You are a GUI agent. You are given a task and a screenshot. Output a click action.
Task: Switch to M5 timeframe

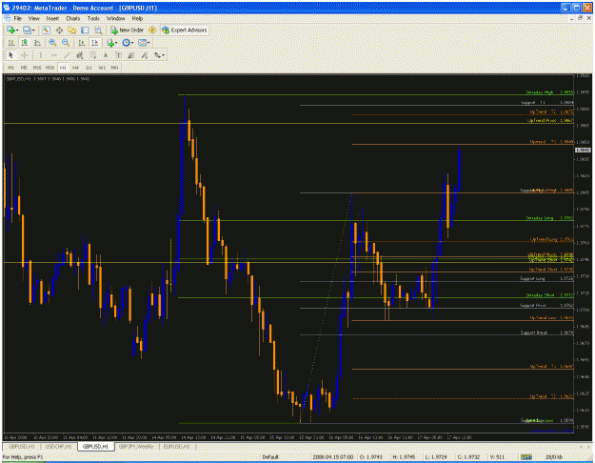coord(24,68)
